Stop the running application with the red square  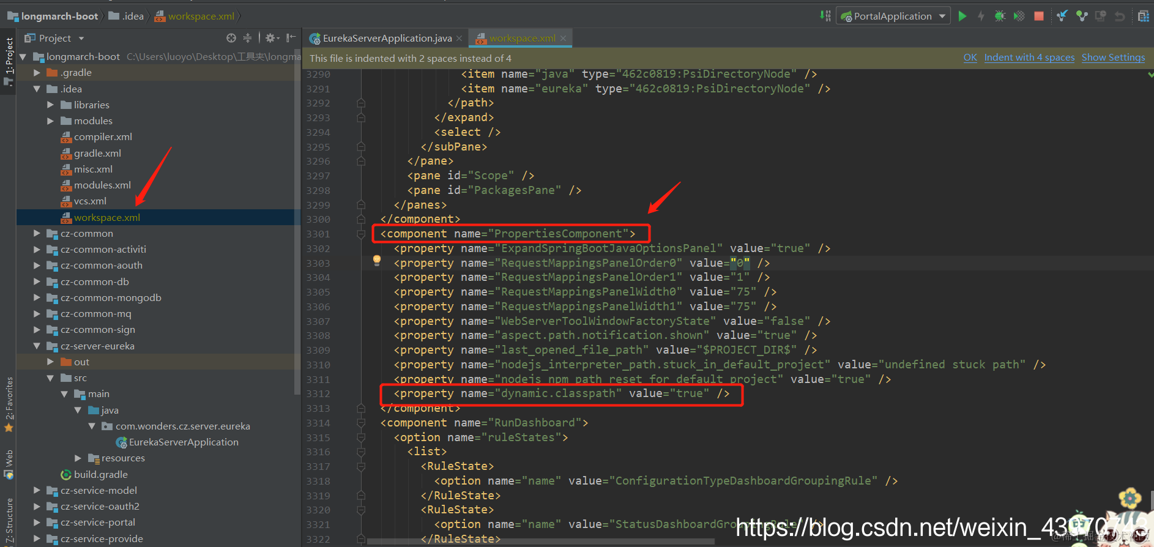(1038, 17)
